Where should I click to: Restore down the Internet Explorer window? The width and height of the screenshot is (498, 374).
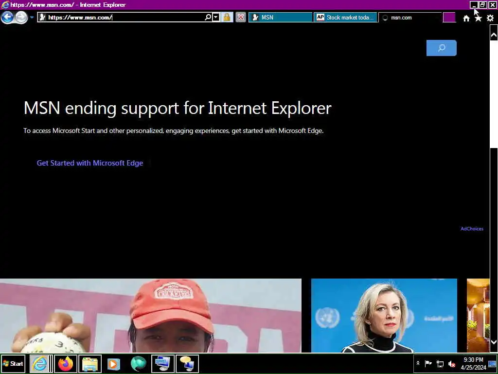click(x=483, y=5)
